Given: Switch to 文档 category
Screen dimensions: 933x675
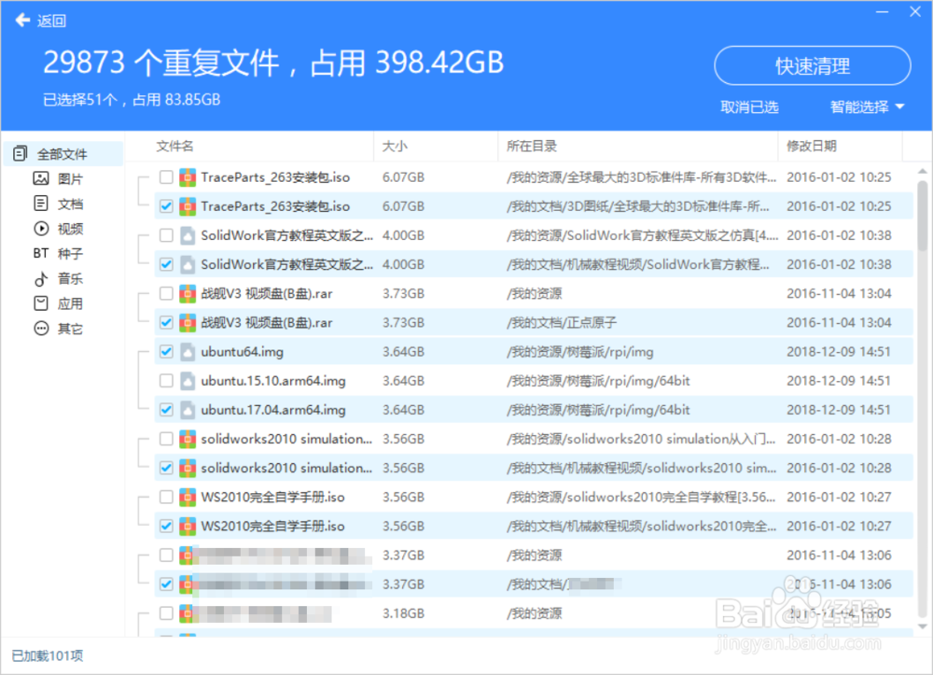Looking at the screenshot, I should (70, 204).
